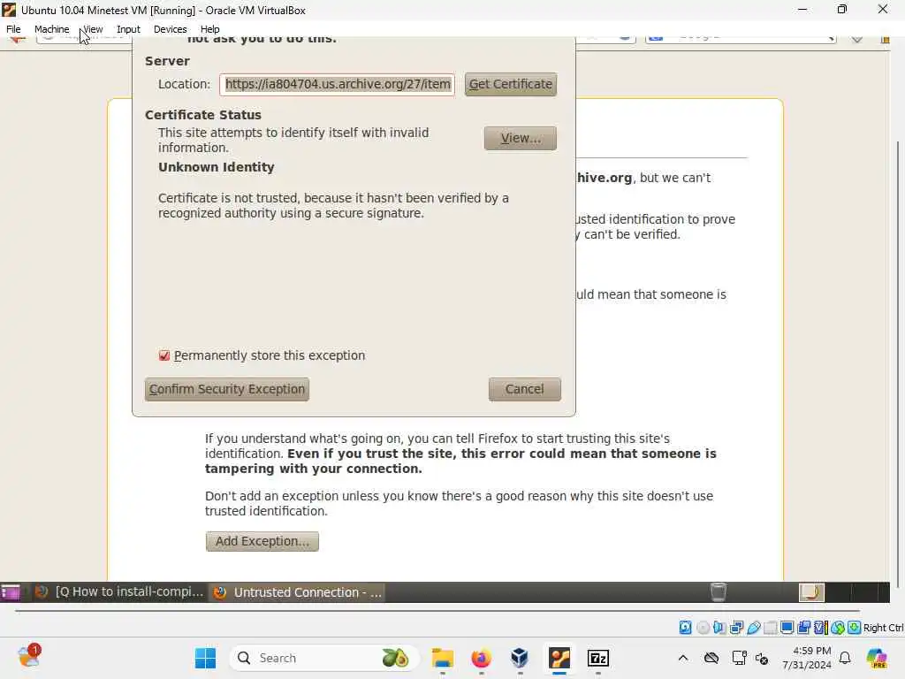Click the running VM icon on taskbar
This screenshot has width=905, height=679.
pos(559,658)
